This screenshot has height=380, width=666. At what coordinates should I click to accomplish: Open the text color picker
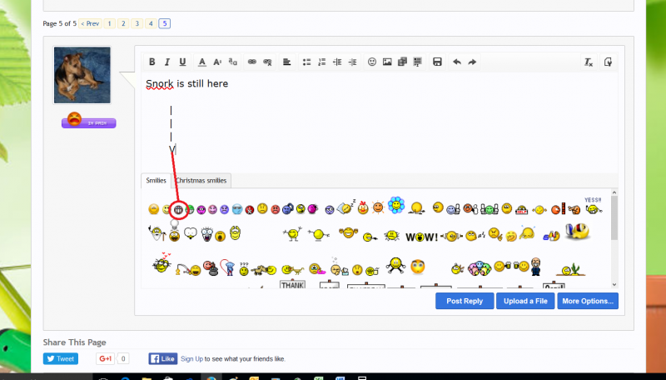[x=201, y=62]
